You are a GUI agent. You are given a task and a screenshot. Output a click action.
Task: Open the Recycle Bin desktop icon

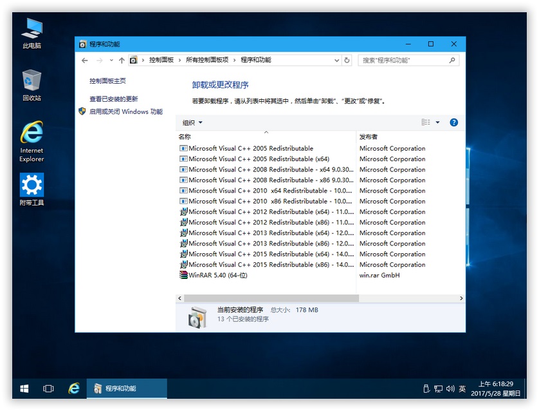coord(32,86)
